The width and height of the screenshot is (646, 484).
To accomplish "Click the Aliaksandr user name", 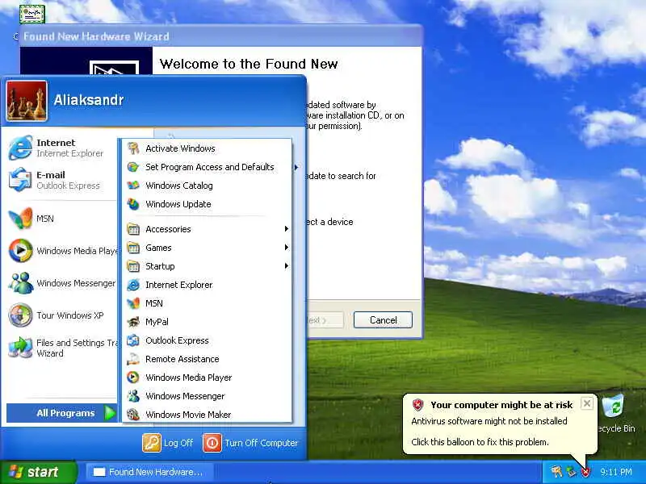I will point(89,100).
